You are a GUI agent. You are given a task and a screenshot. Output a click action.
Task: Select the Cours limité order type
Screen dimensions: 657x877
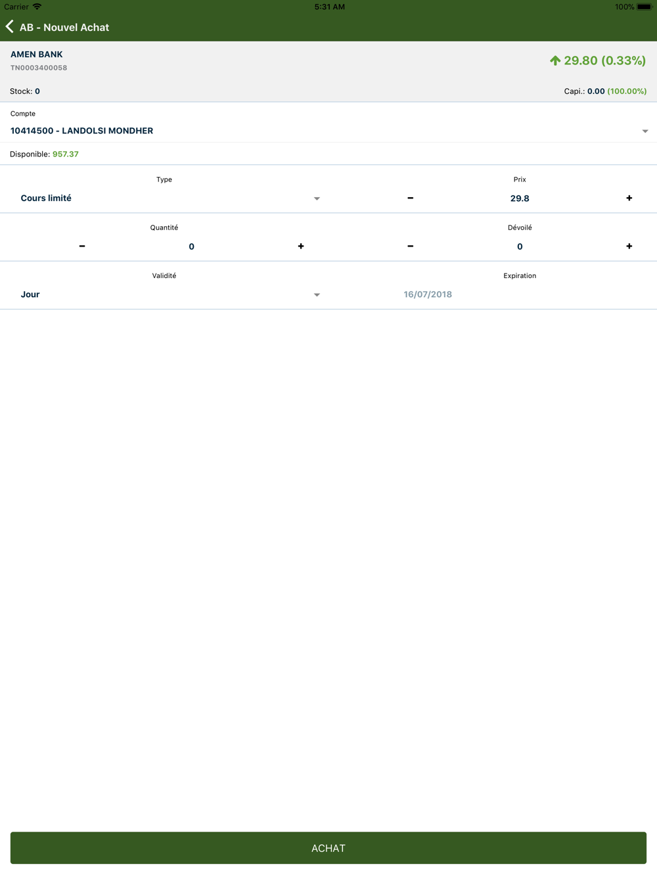tap(46, 198)
